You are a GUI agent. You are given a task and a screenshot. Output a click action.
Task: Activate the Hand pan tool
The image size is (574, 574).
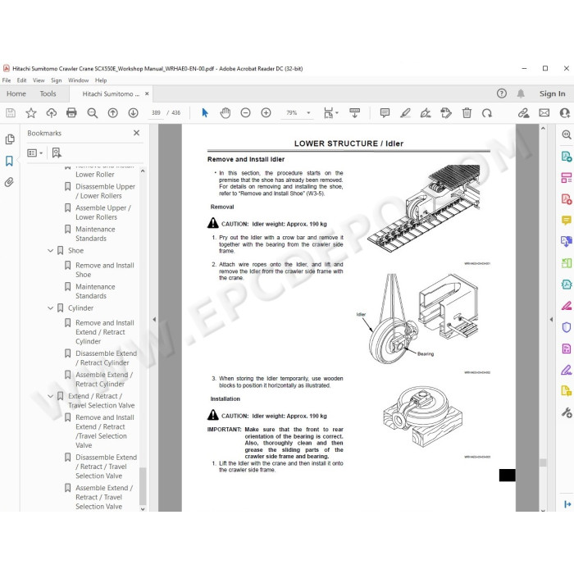225,113
